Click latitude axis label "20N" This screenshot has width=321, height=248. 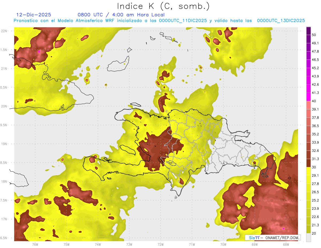point(4,106)
